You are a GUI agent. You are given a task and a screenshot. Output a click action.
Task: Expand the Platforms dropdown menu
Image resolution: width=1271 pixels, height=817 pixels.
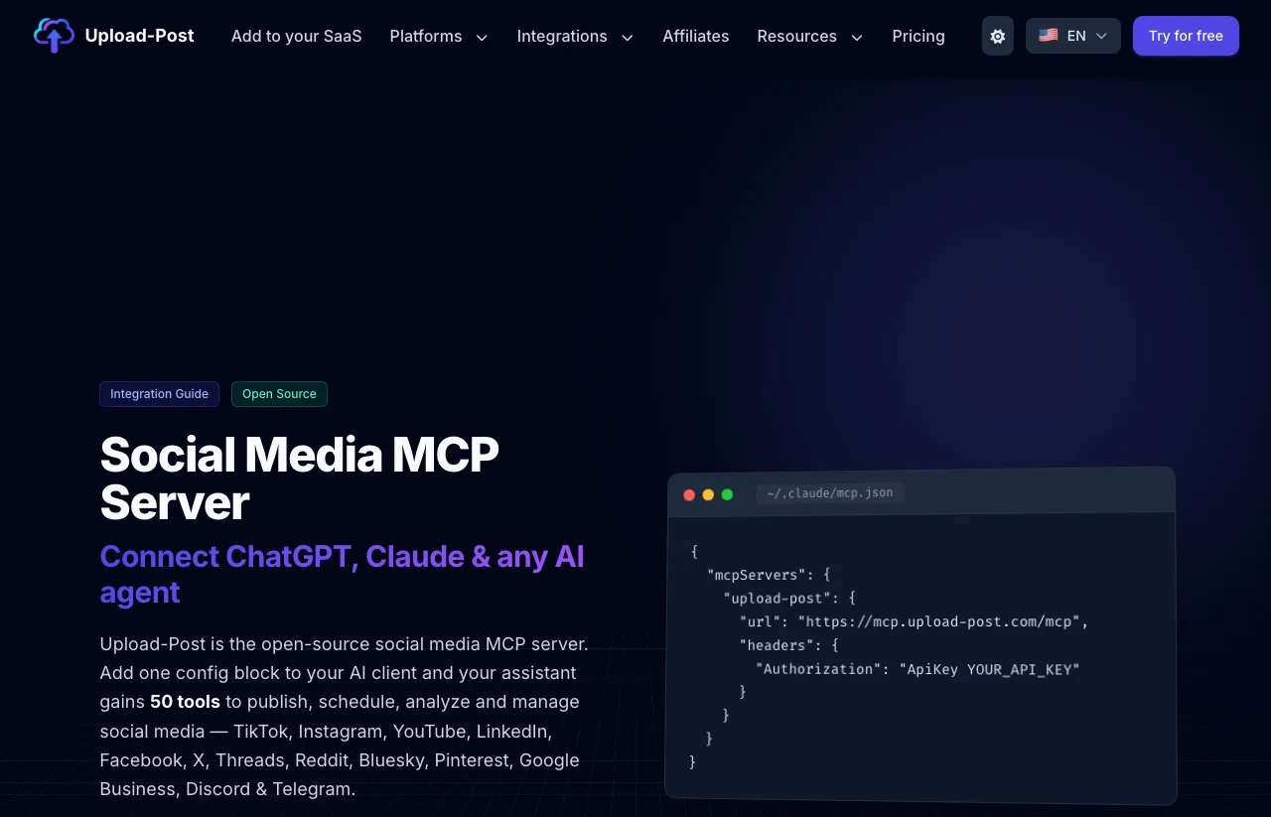coord(439,36)
